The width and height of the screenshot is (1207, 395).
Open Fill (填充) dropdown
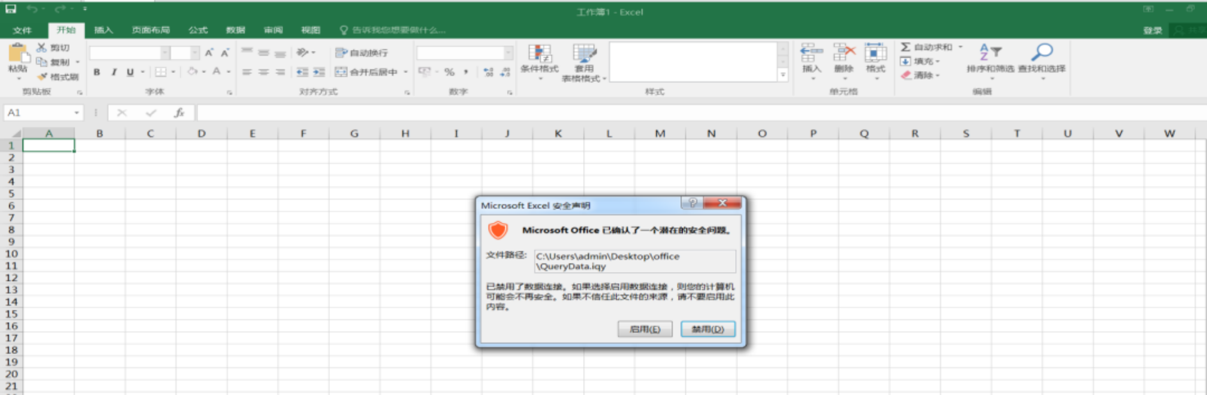[x=920, y=61]
